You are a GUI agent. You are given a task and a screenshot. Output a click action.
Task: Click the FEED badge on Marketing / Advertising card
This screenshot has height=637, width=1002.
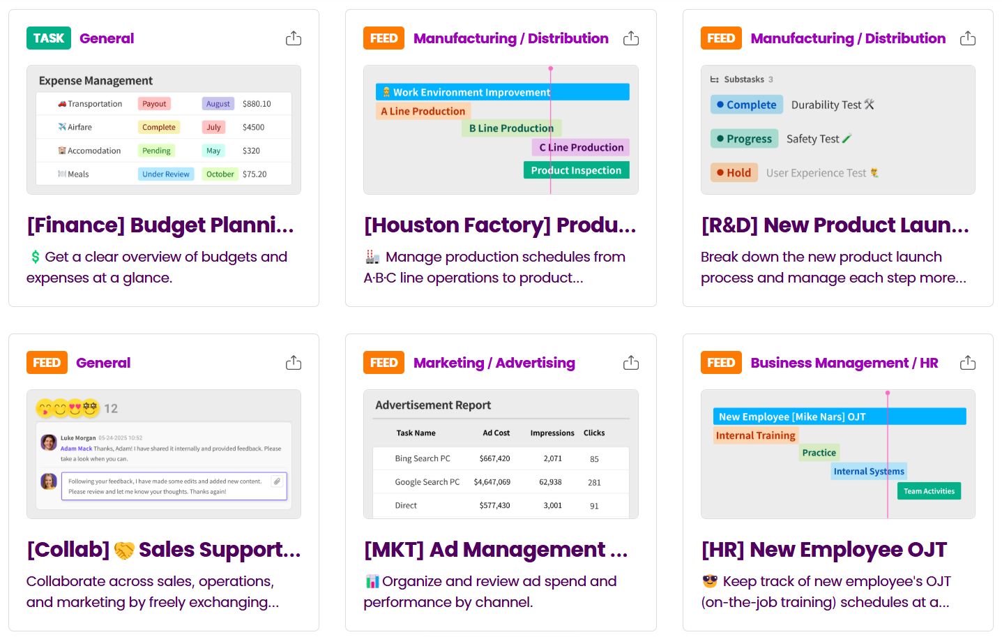pyautogui.click(x=384, y=363)
